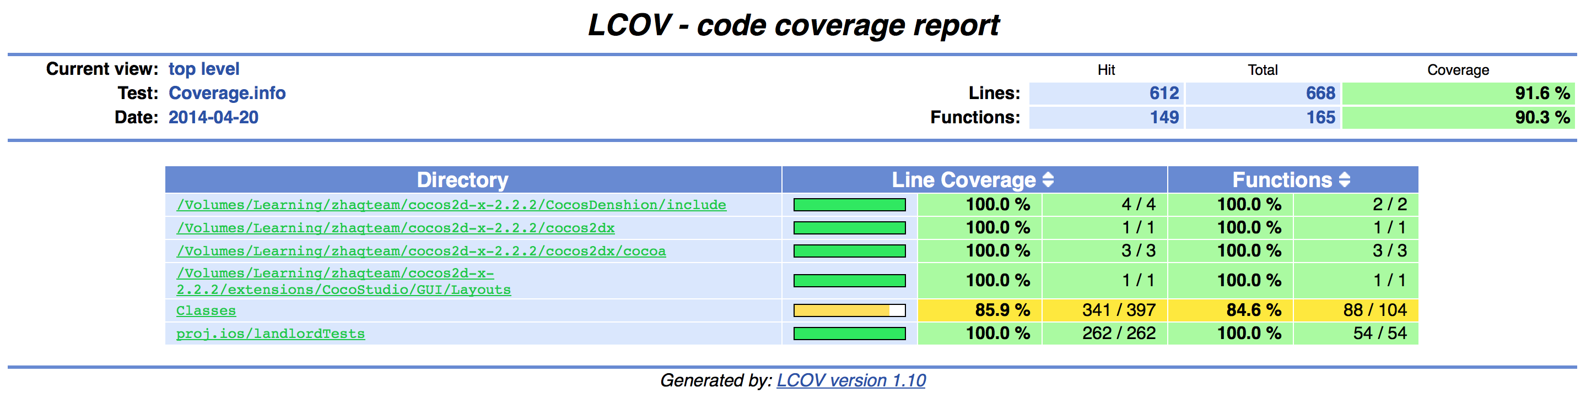This screenshot has height=404, width=1586.
Task: Open the cocos2dx/cocoa directory link
Action: tap(421, 251)
